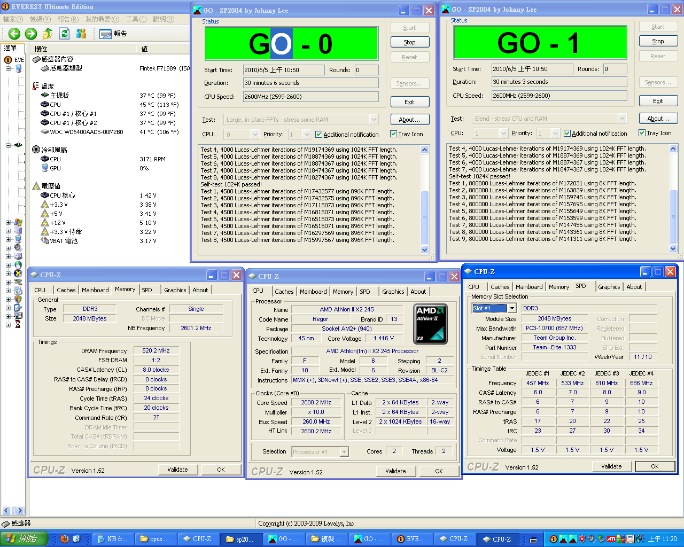Open 工具(T) menu in EVEREST
The height and width of the screenshot is (547, 684).
coord(136,19)
